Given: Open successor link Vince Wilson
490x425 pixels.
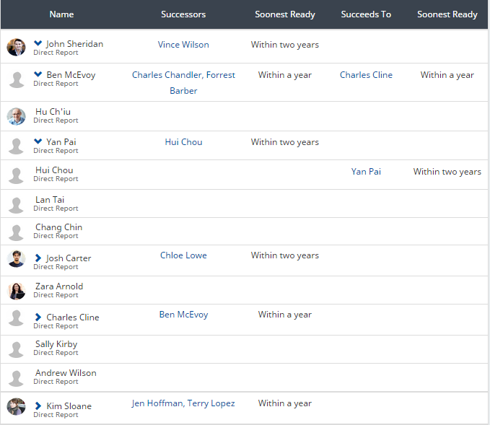Looking at the screenshot, I should pos(183,45).
